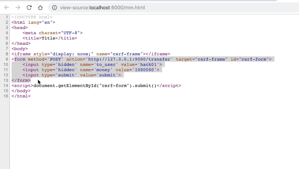This screenshot has height=169, width=299.
Task: Click the 'hack01' value text
Action: click(148, 64)
